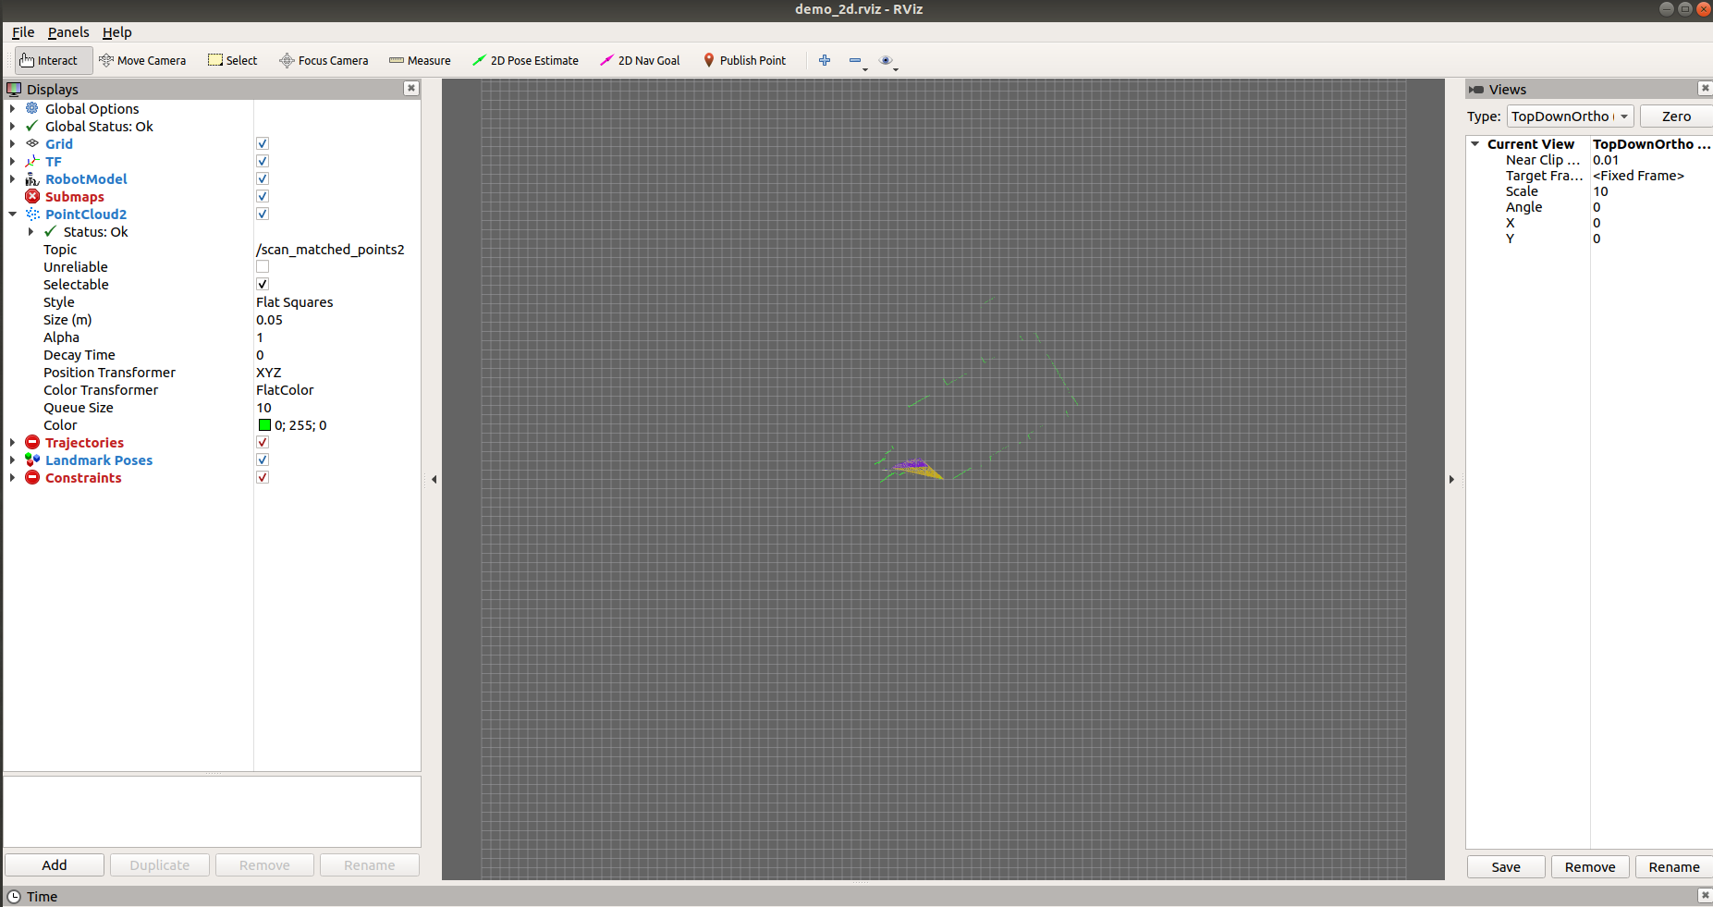Activate the Publish Point tool
This screenshot has height=907, width=1713.
[744, 61]
